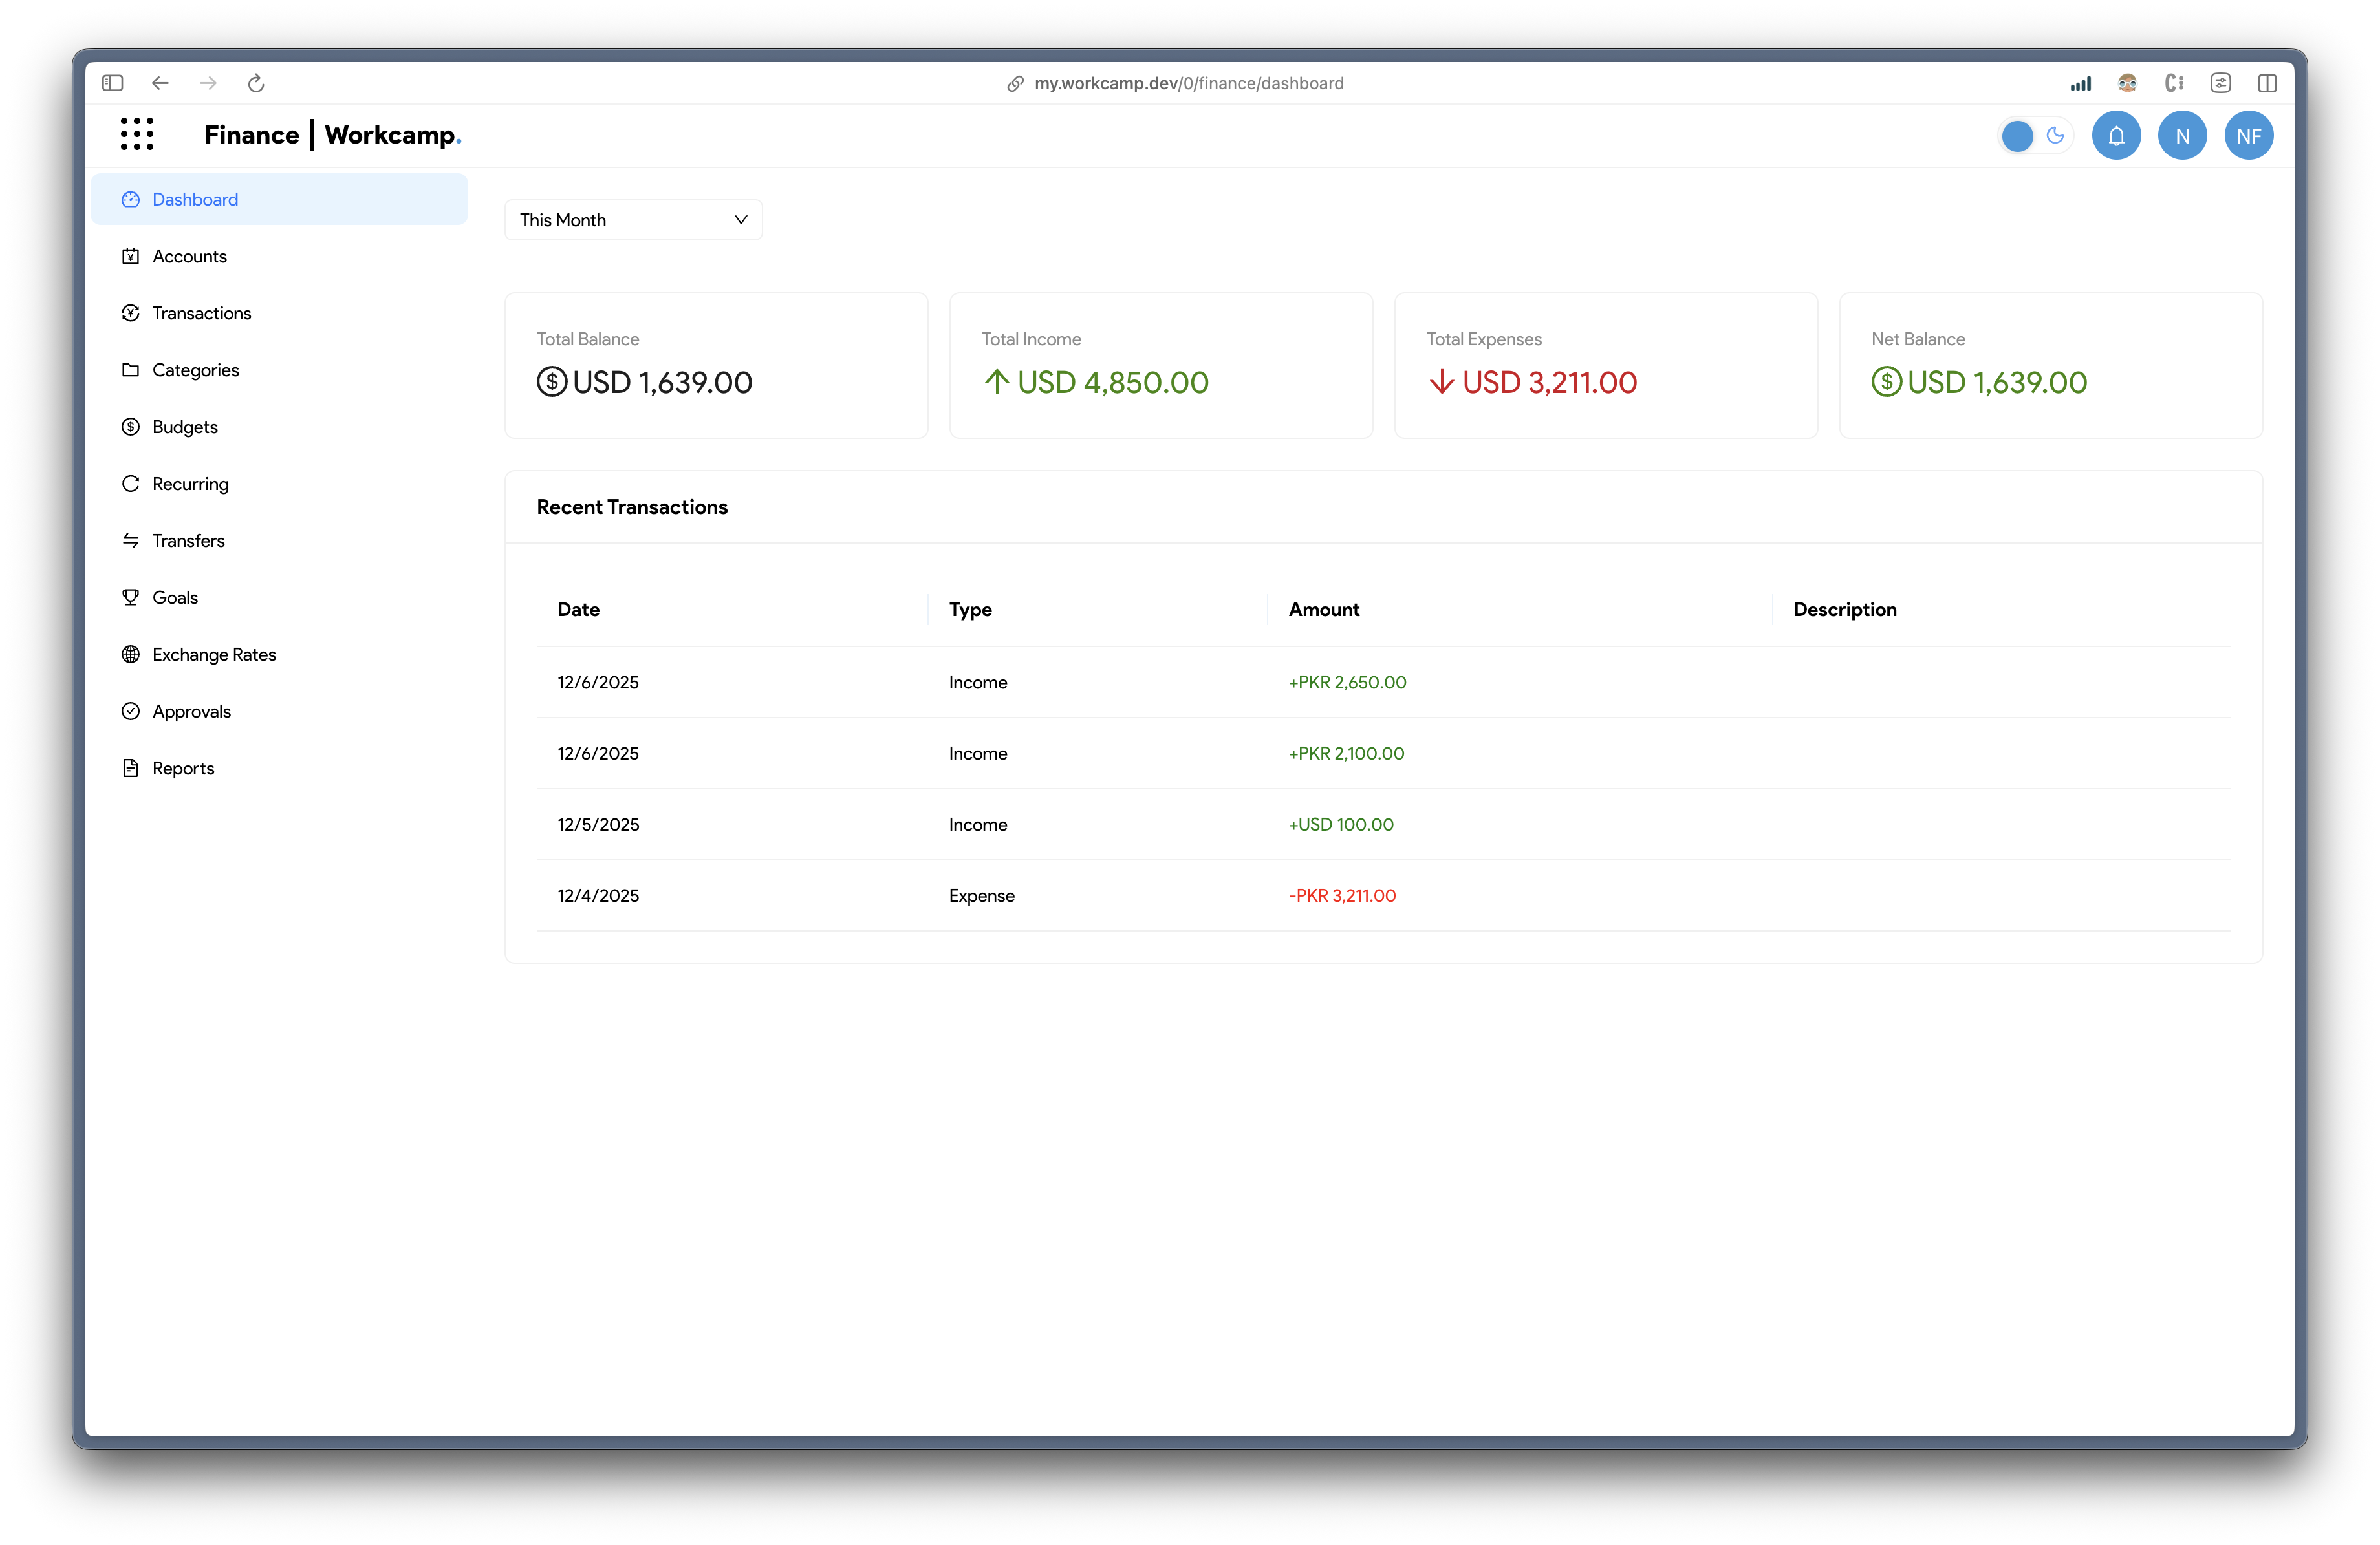
Task: Open the Reports document icon
Action: tap(131, 767)
